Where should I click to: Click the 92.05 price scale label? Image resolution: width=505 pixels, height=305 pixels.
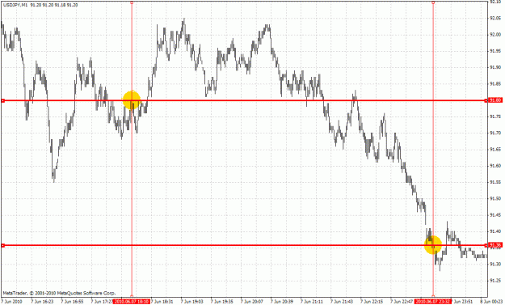tap(495, 18)
